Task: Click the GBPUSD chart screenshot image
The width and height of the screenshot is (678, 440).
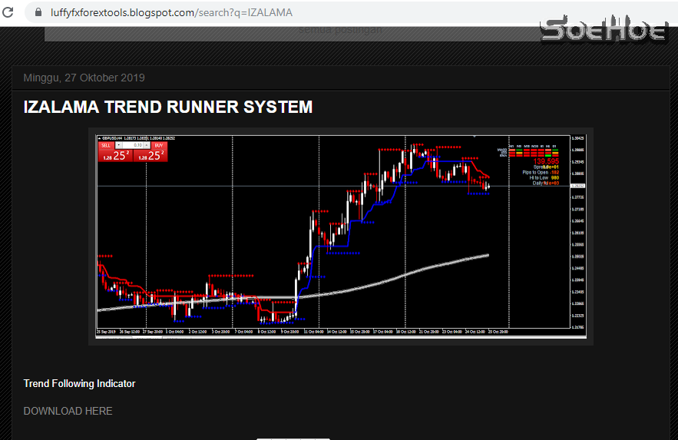Action: click(340, 237)
